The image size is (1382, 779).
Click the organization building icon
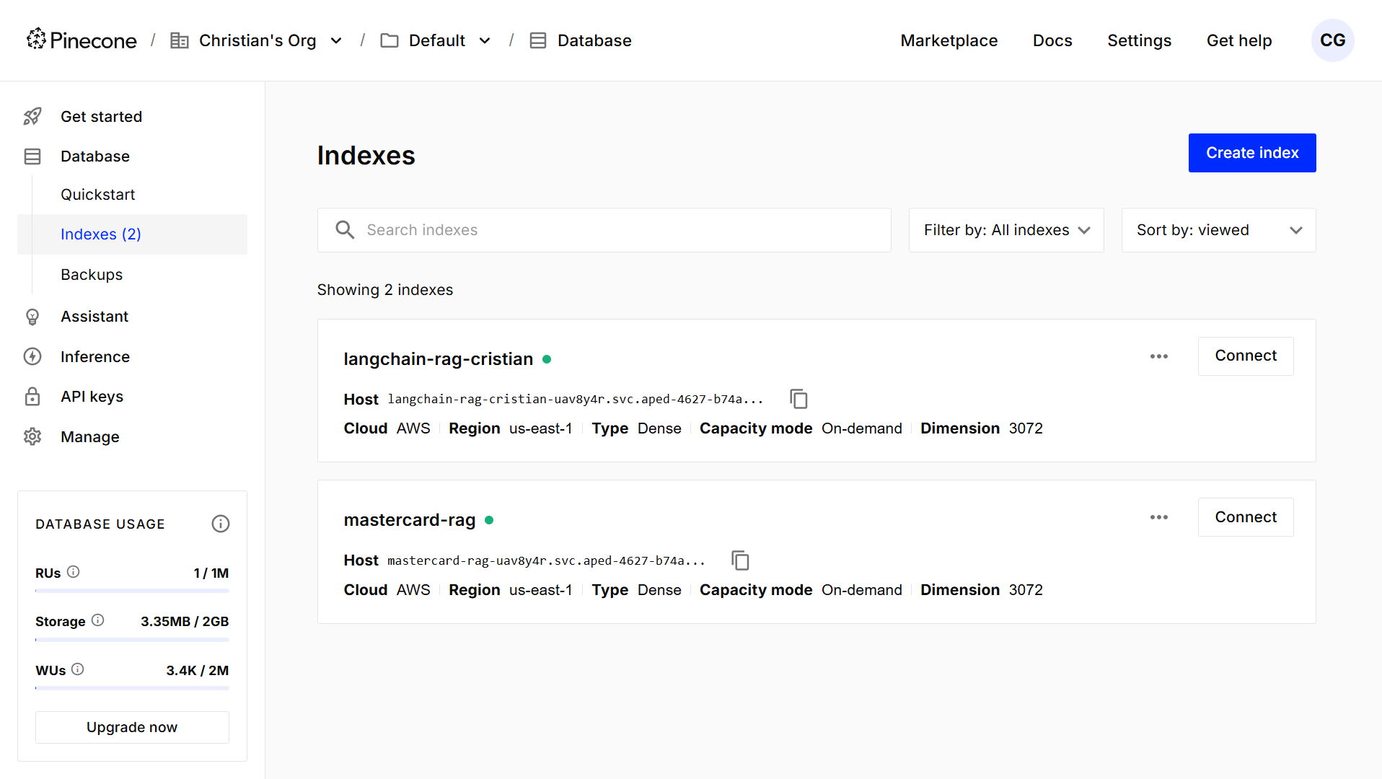tap(179, 40)
